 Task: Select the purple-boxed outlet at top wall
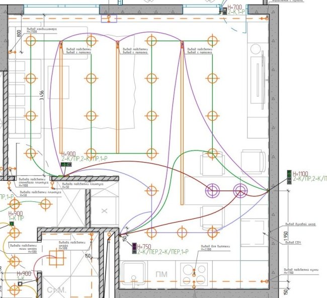click(x=109, y=19)
